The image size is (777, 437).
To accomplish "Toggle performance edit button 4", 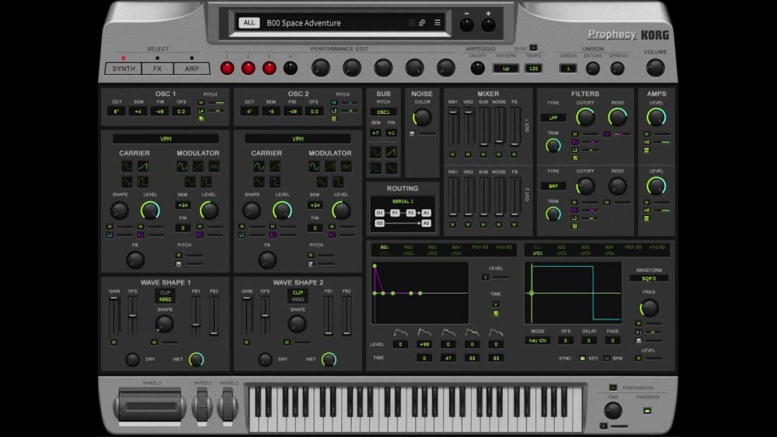I will (290, 68).
